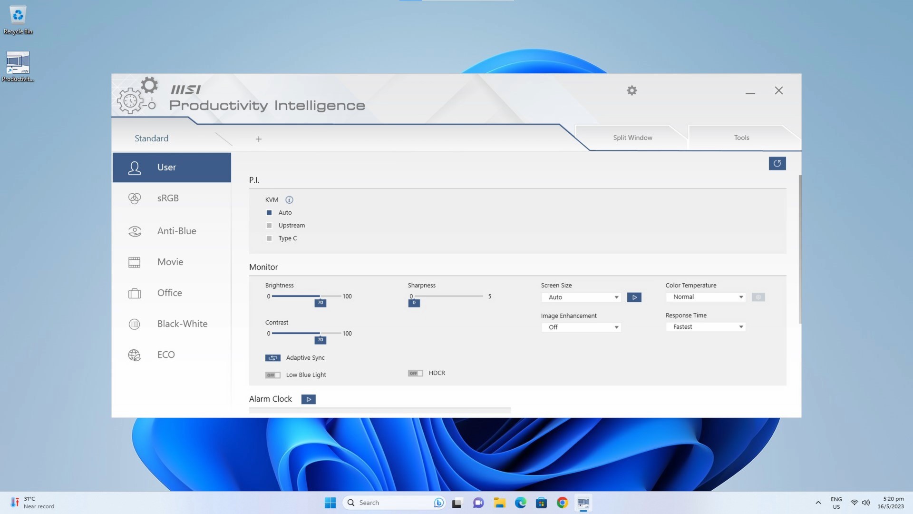913x514 pixels.
Task: Switch to sRGB mode
Action: coord(172,198)
